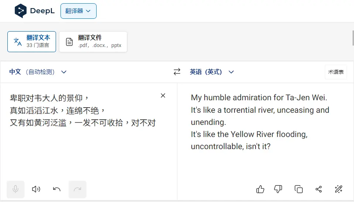Switch to the 翻译文本 tab

pyautogui.click(x=32, y=42)
